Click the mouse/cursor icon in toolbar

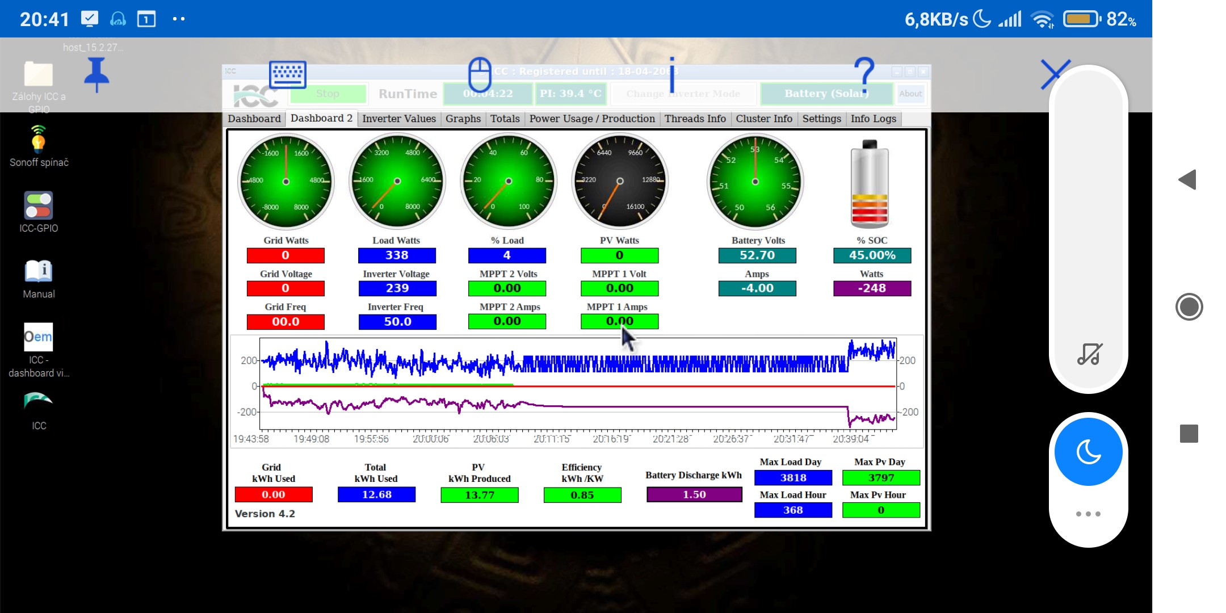[x=480, y=73]
